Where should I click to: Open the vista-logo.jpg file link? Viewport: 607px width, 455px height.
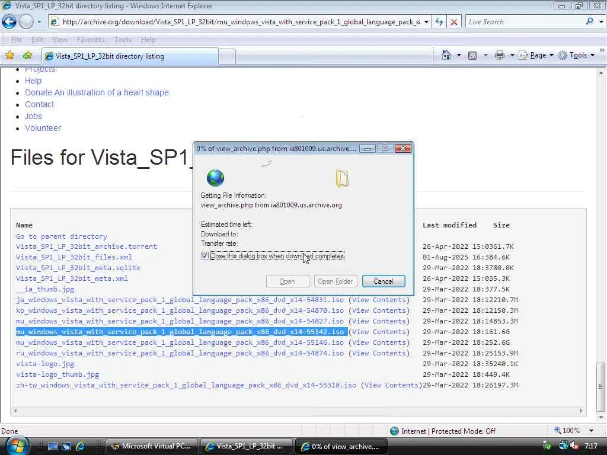pos(45,364)
